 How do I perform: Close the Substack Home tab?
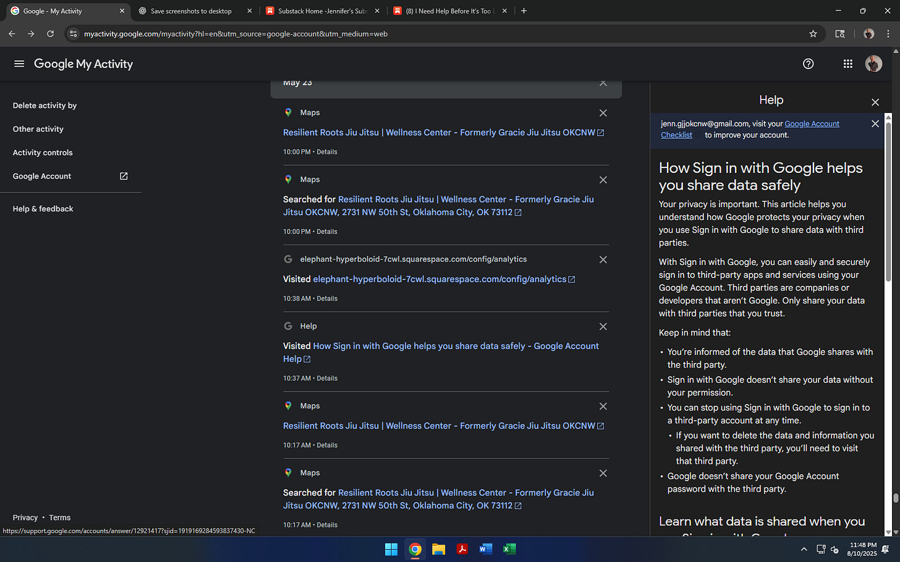click(377, 11)
